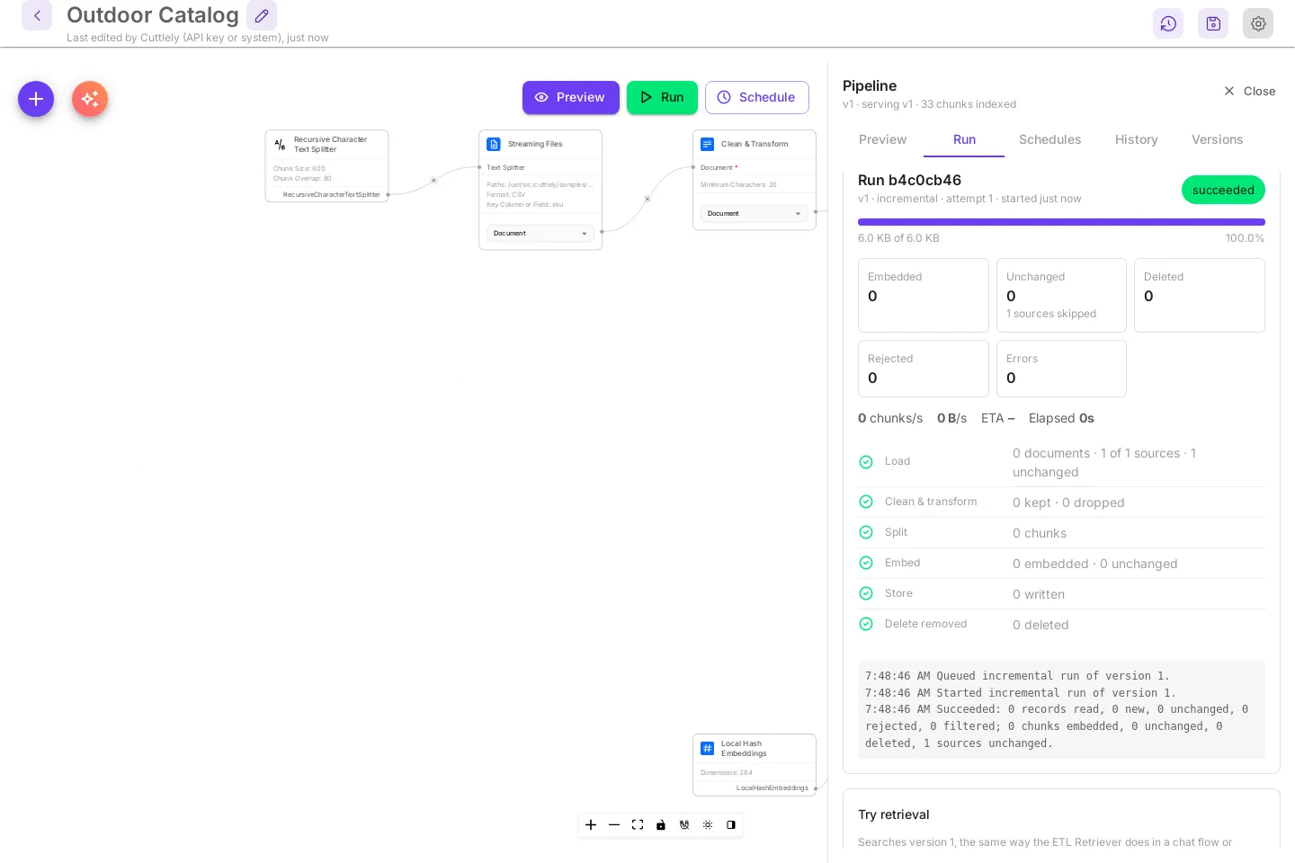Click the "Try retrieval" heading
The image size is (1295, 863).
pyautogui.click(x=894, y=814)
